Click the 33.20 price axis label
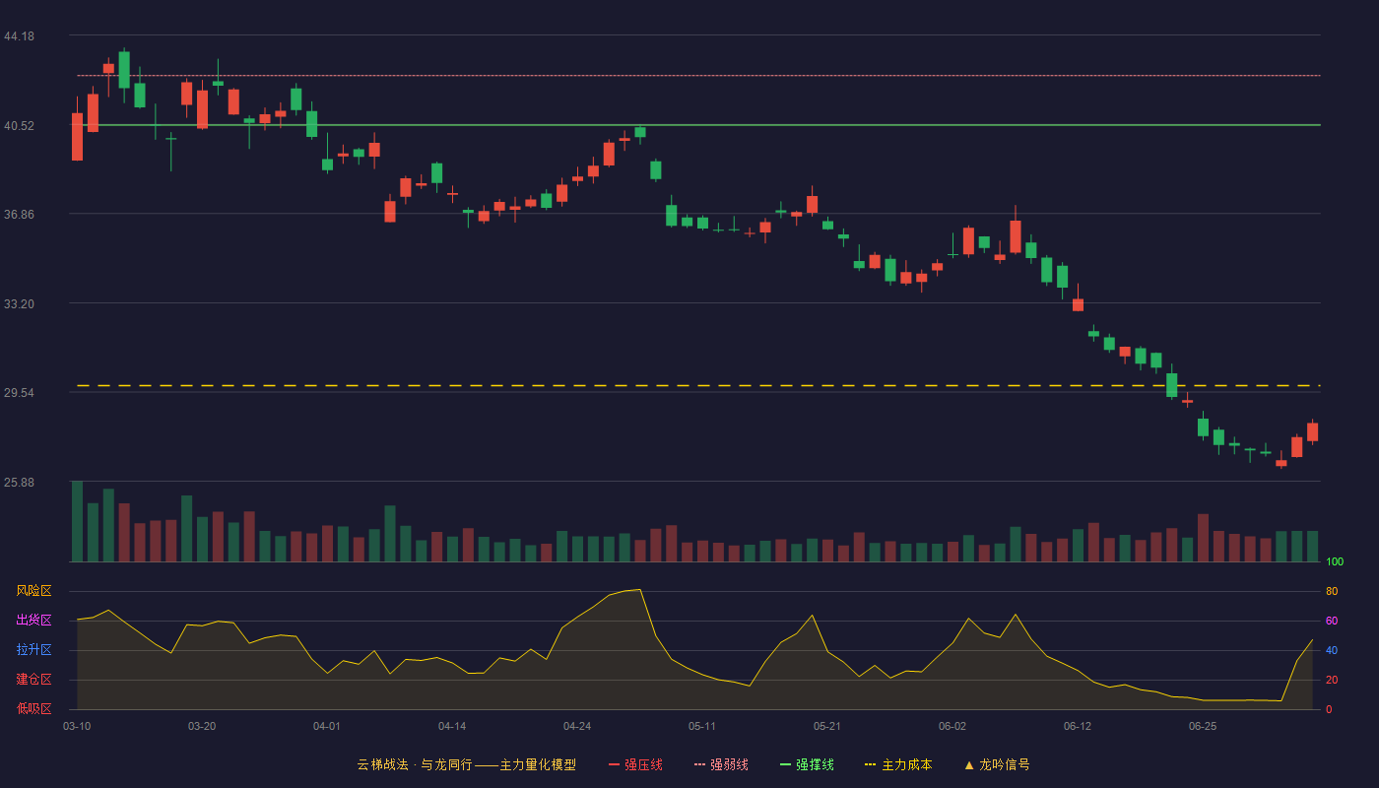Screen dimensions: 1379x788 coord(19,304)
